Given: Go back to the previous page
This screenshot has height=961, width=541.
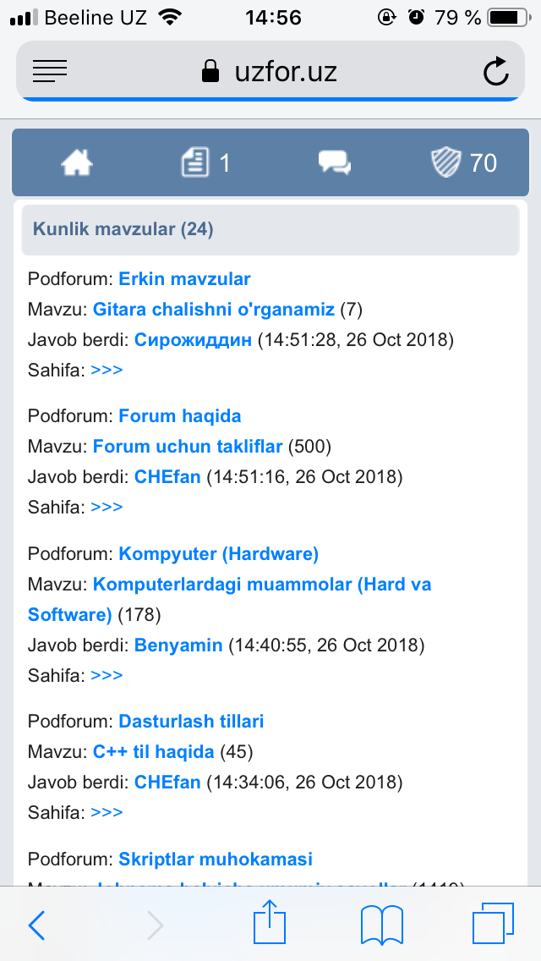Looking at the screenshot, I should click(x=37, y=925).
